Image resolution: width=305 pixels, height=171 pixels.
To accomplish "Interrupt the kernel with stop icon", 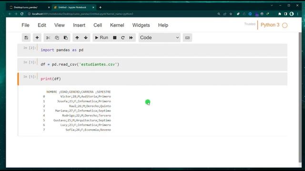I will [114, 38].
